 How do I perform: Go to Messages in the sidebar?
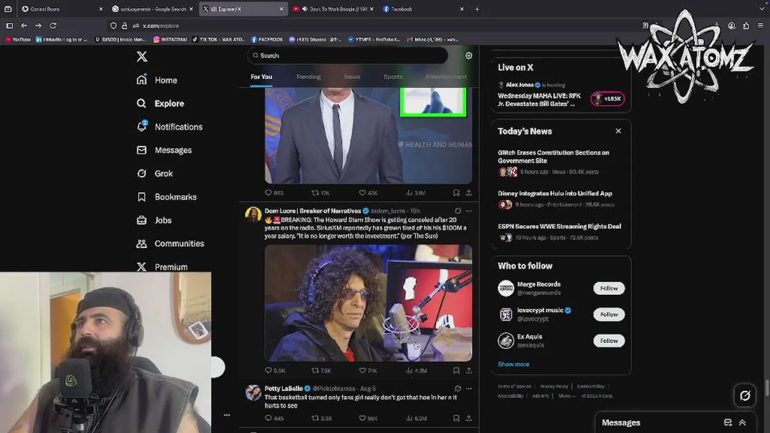[164, 150]
